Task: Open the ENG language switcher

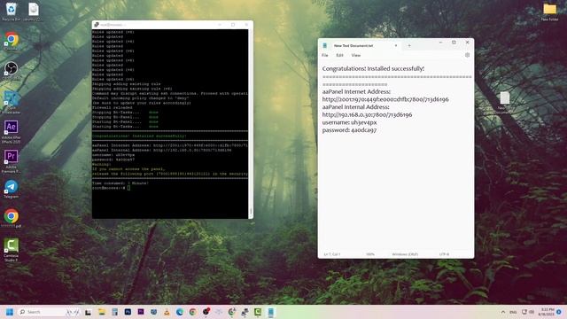Action: click(x=513, y=312)
